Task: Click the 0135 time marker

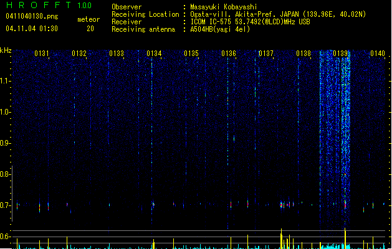Action: tap(191, 54)
